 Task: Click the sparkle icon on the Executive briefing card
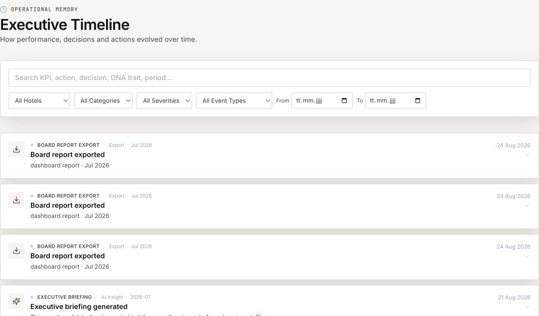pyautogui.click(x=16, y=301)
